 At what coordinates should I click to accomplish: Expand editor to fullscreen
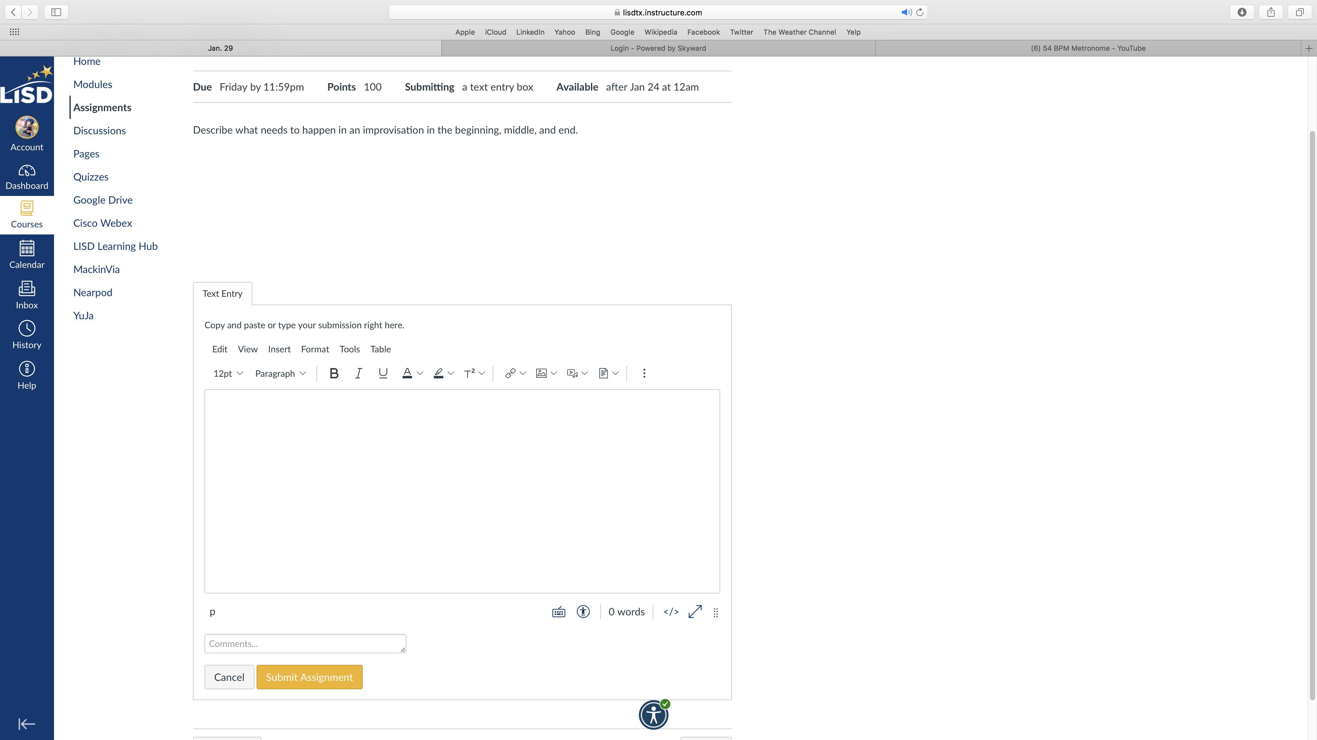click(x=695, y=612)
